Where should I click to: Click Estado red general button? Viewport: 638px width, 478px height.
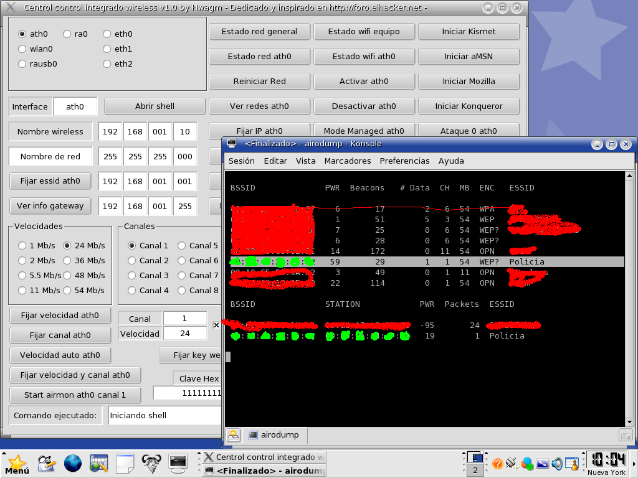259,32
